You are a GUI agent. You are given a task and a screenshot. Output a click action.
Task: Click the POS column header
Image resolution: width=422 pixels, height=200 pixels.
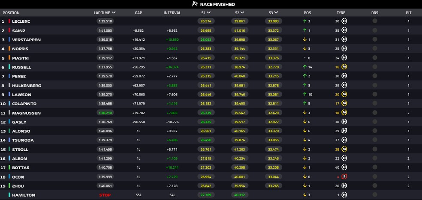(307, 13)
